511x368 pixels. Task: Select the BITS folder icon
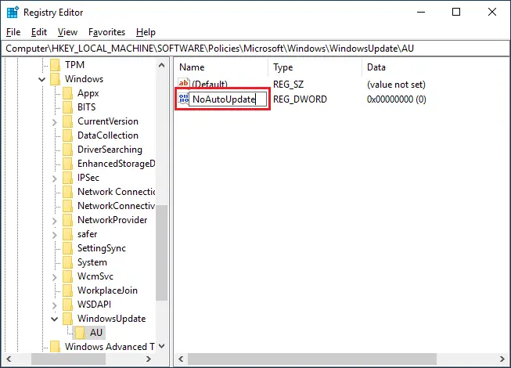click(x=67, y=107)
